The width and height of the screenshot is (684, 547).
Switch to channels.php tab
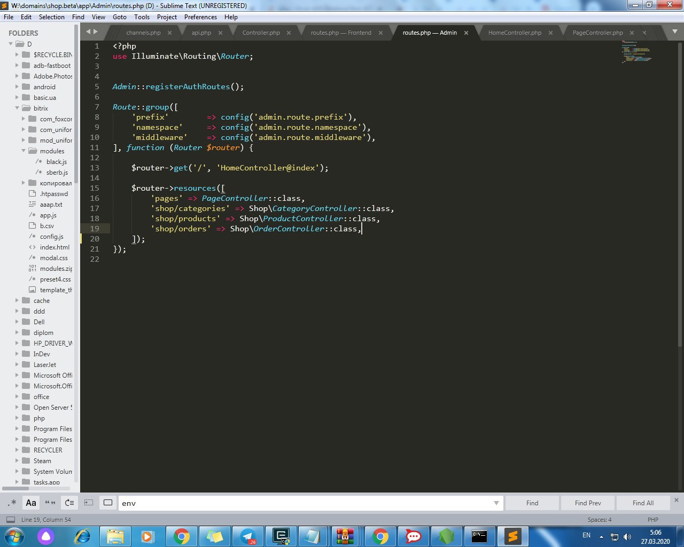pyautogui.click(x=143, y=33)
